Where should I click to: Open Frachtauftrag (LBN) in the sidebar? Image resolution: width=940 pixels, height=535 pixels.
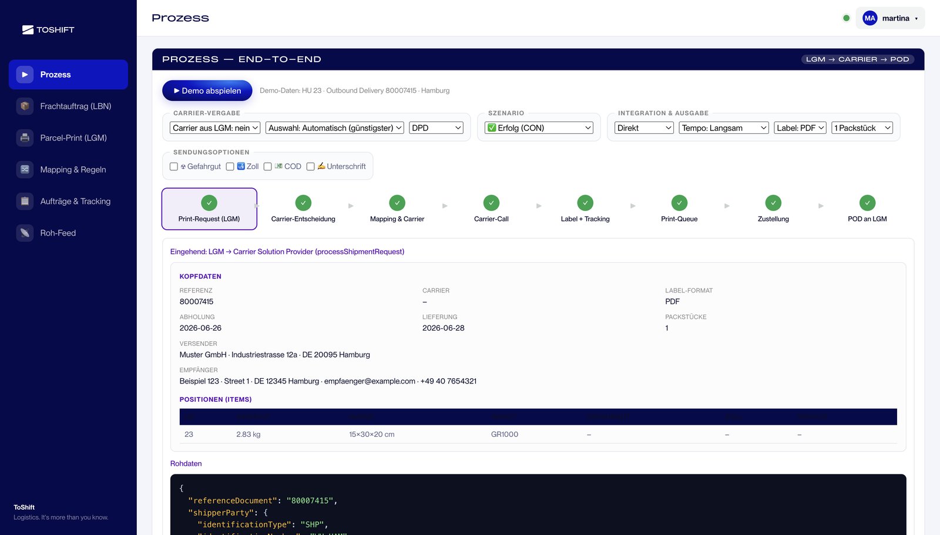(x=68, y=106)
